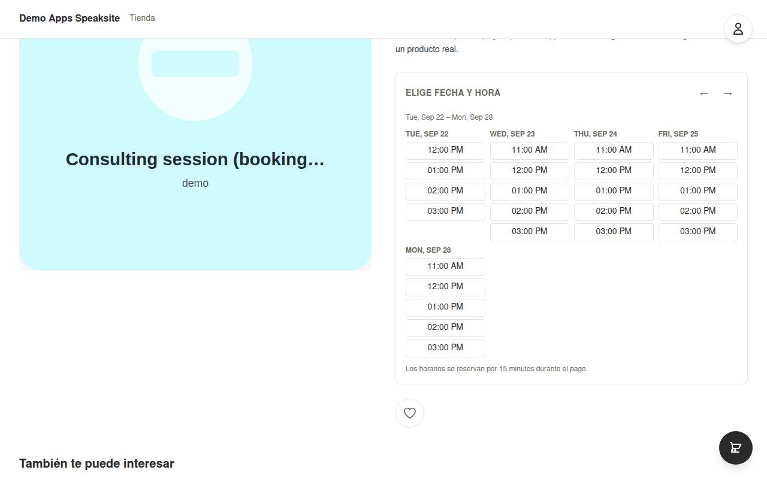Screen dimensions: 767x479
Task: Click the 'ELIGE FECHA Y HORA' heading
Action: click(453, 93)
